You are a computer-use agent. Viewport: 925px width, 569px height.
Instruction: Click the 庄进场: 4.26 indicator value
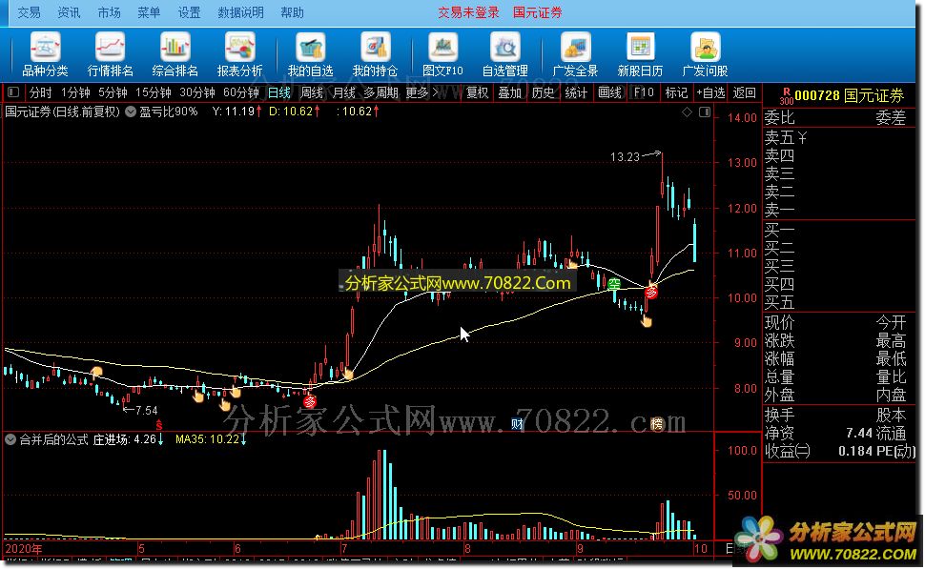click(x=125, y=439)
